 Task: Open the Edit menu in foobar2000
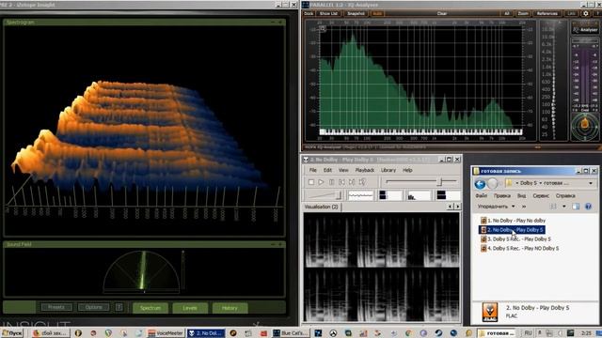[327, 170]
